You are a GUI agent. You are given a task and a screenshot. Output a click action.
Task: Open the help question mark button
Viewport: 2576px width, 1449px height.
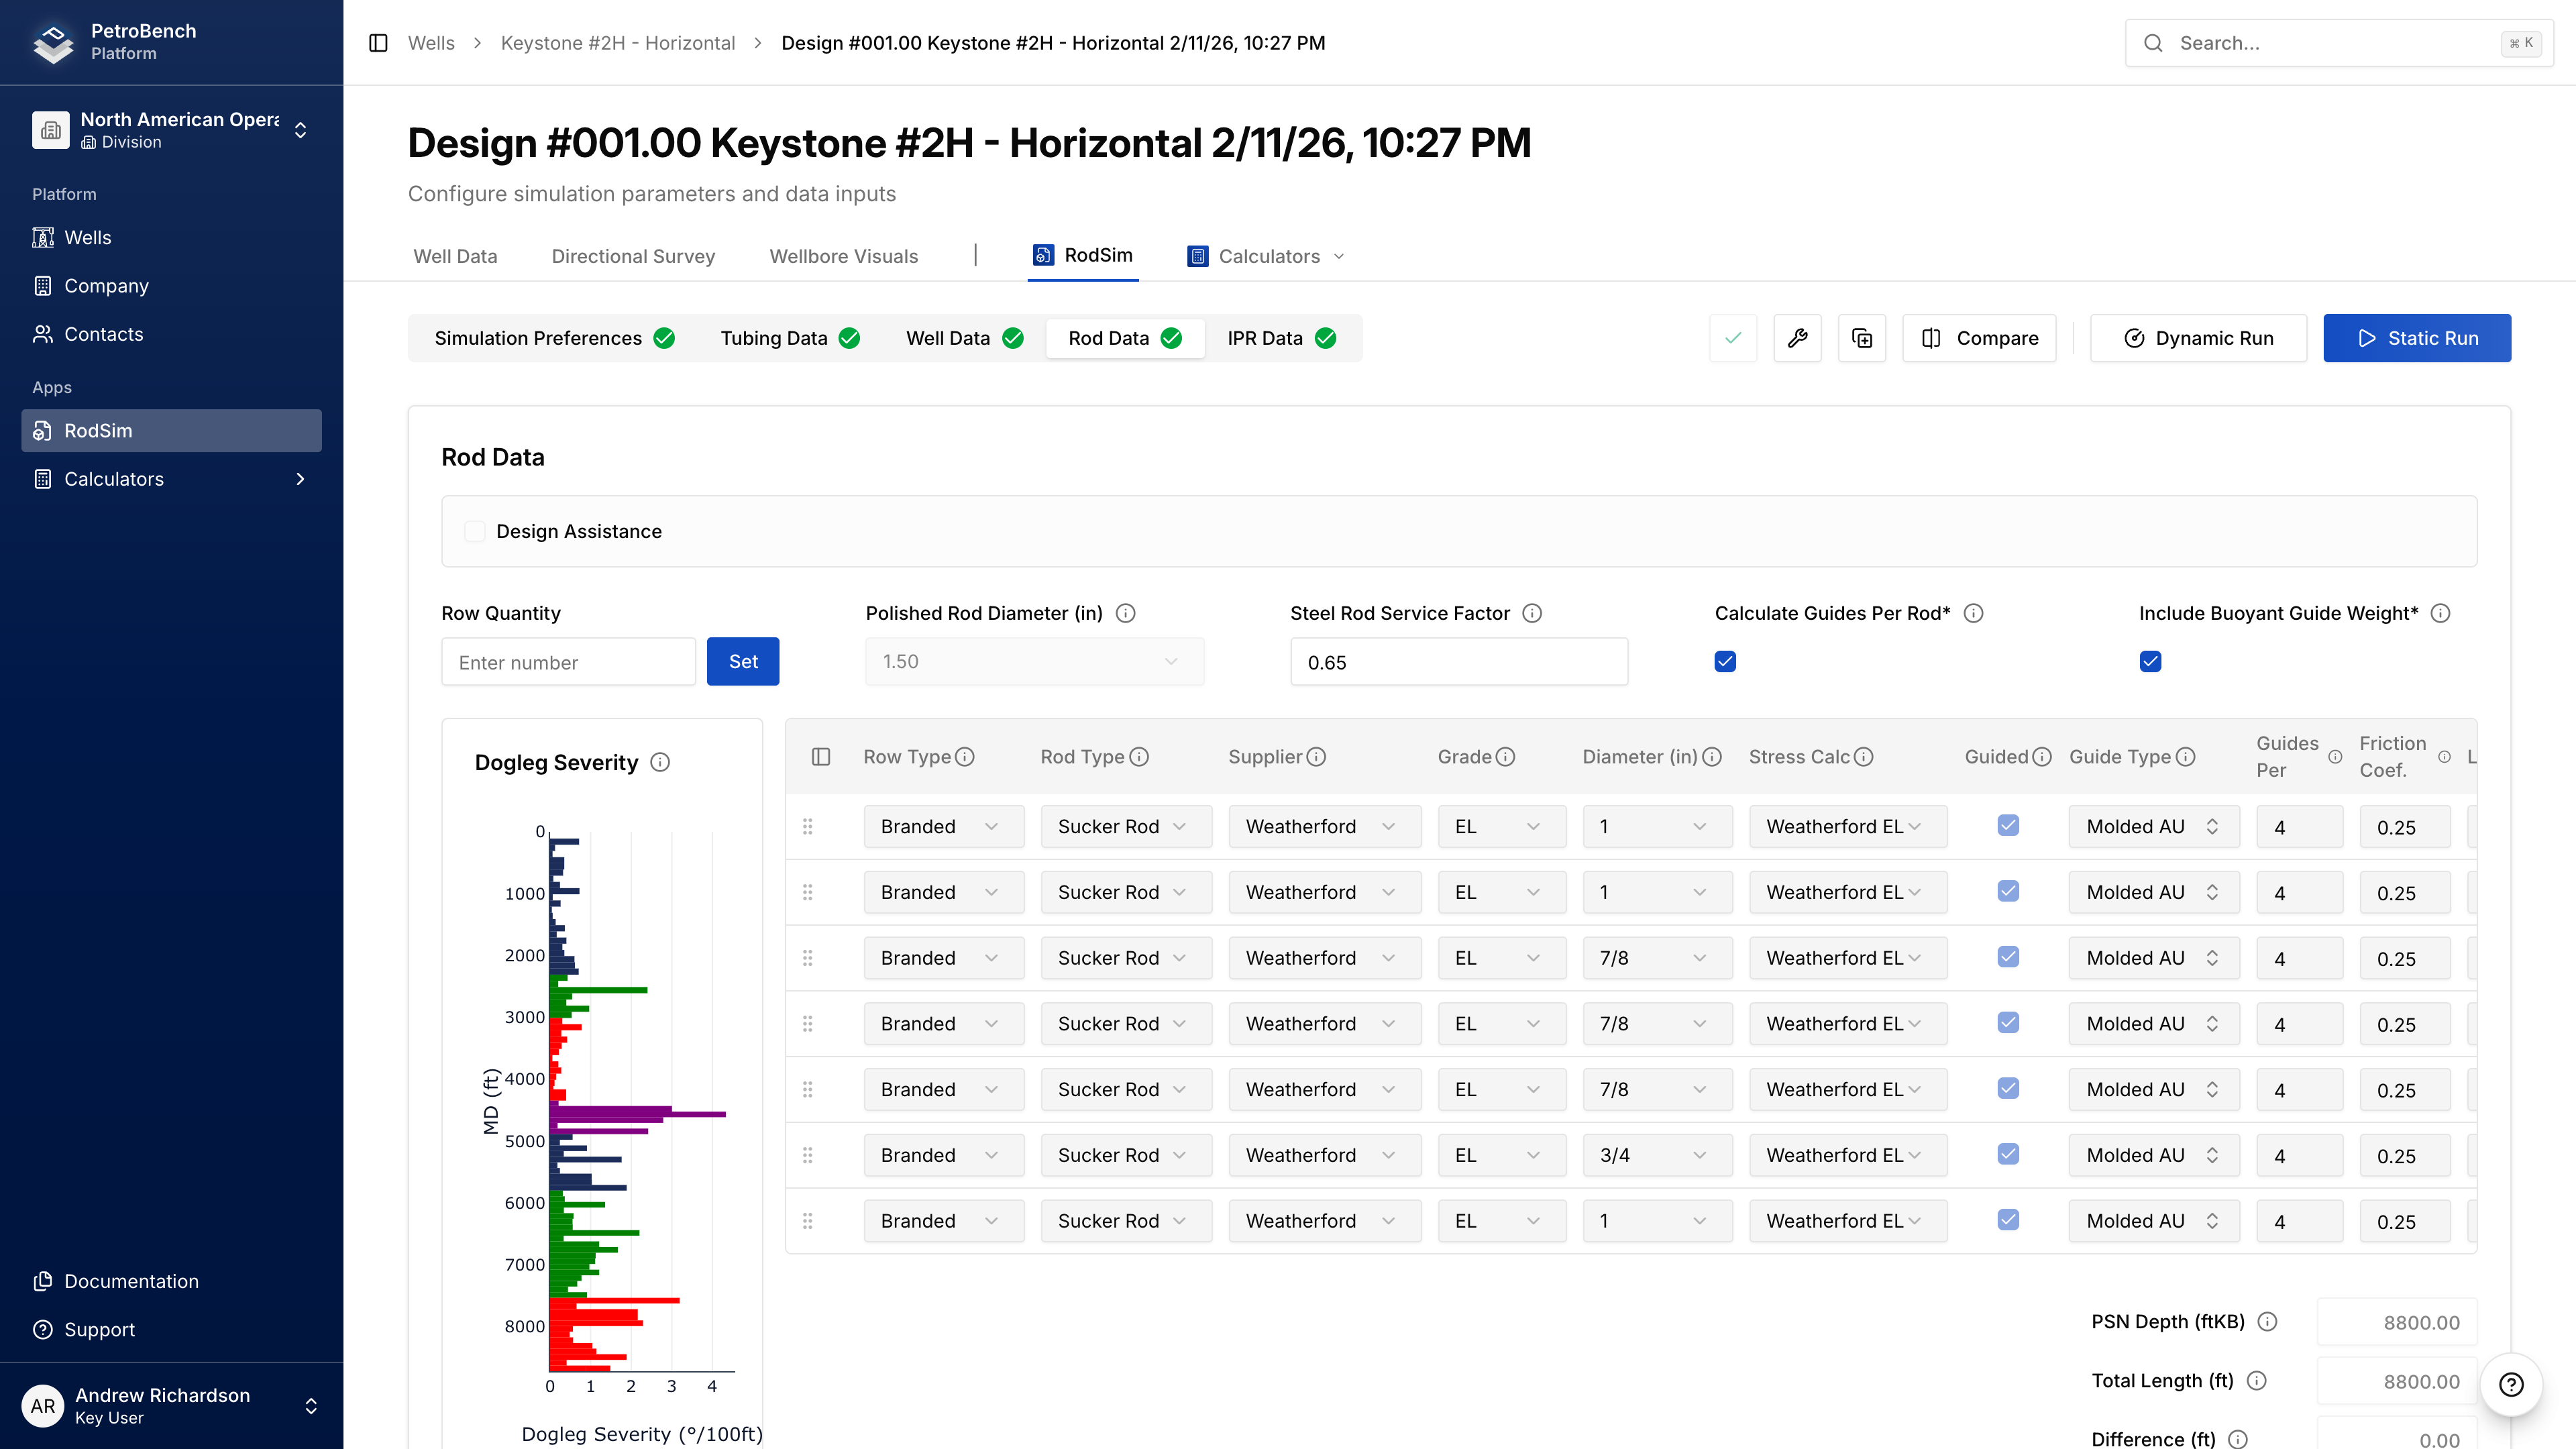2511,1384
